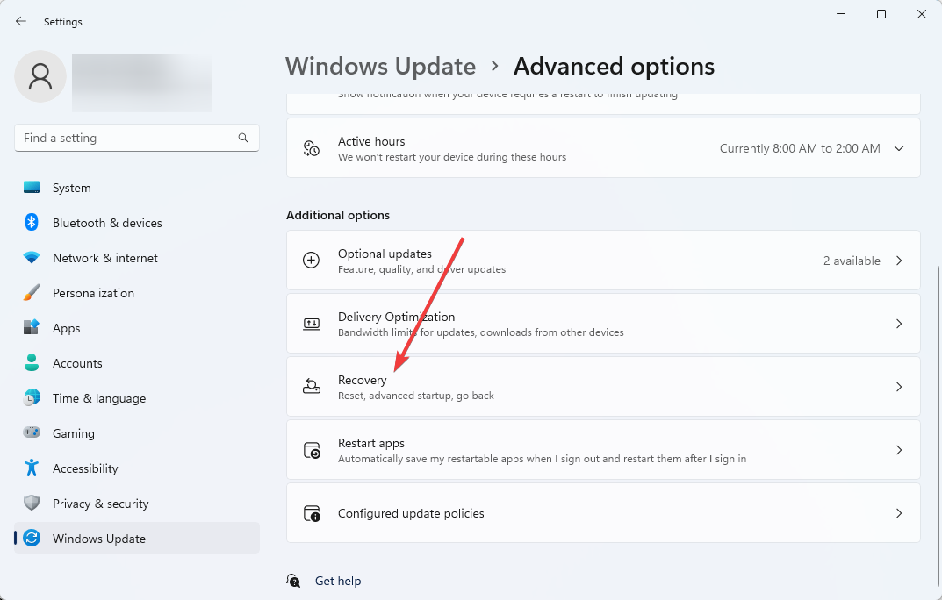The image size is (942, 600).
Task: Click 'Currently 8:00 AM to 2:00 AM' text
Action: coord(800,148)
